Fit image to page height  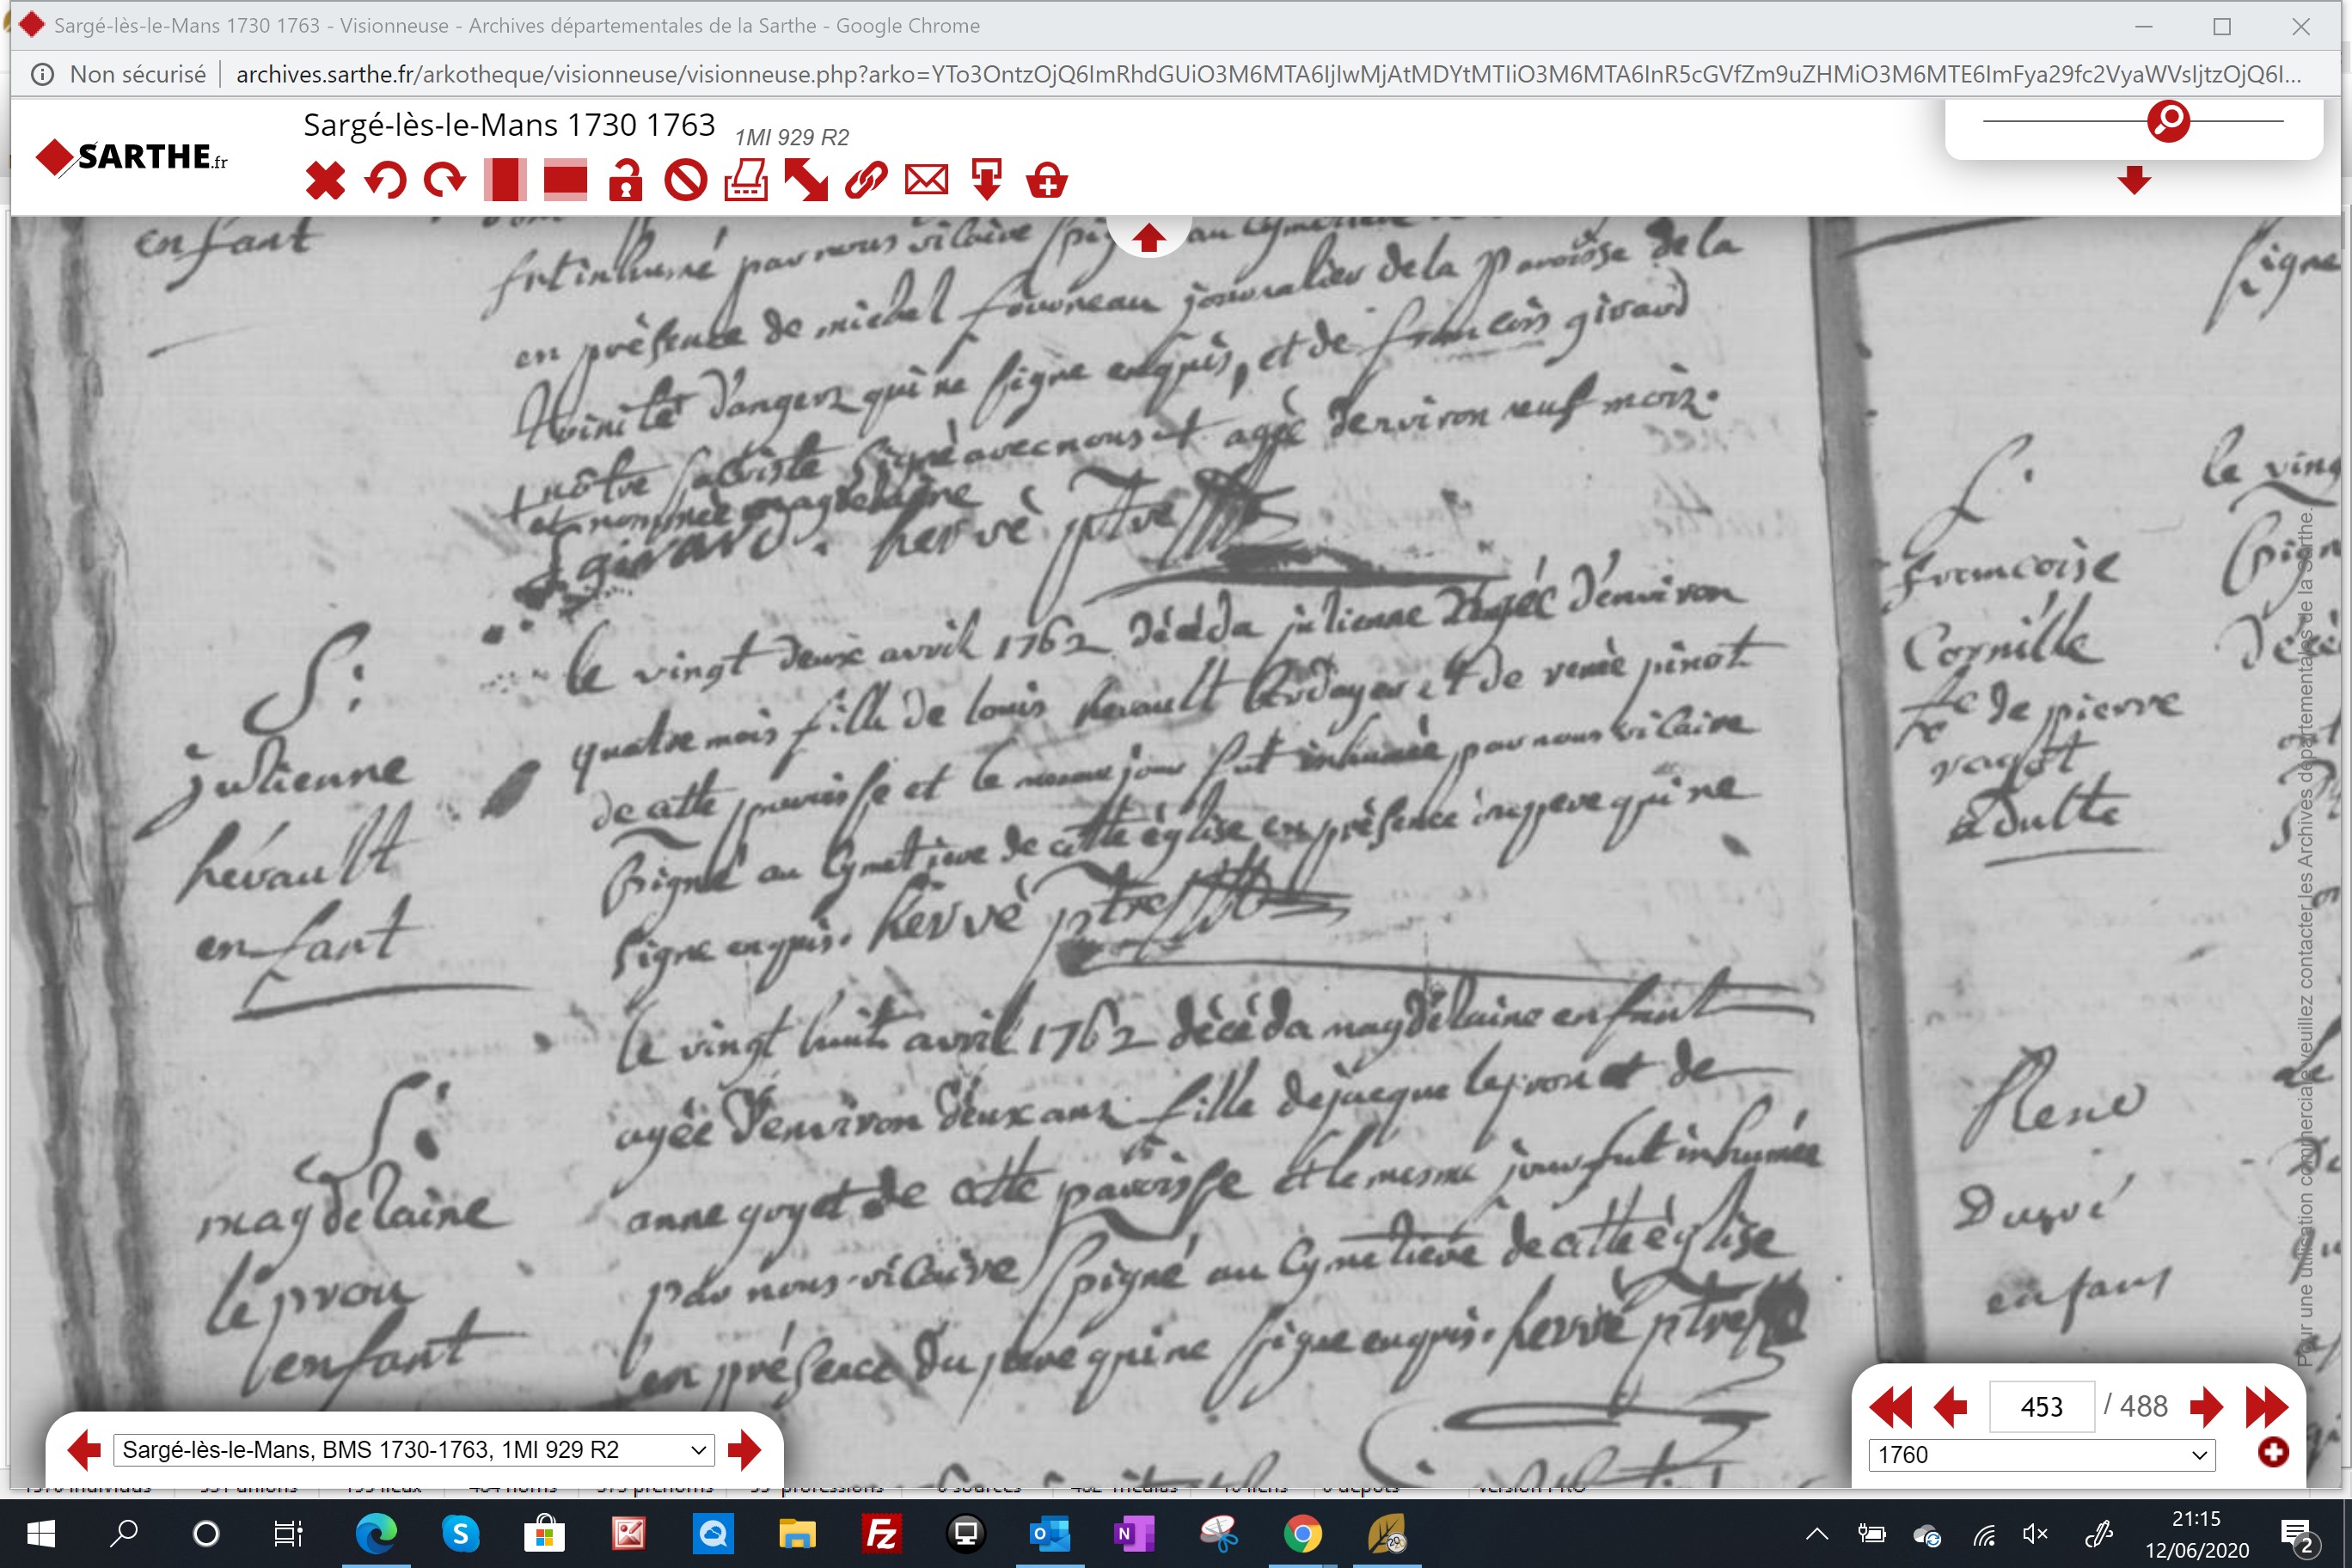point(505,181)
